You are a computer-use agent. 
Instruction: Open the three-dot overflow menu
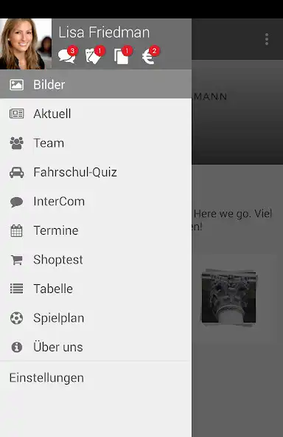267,39
